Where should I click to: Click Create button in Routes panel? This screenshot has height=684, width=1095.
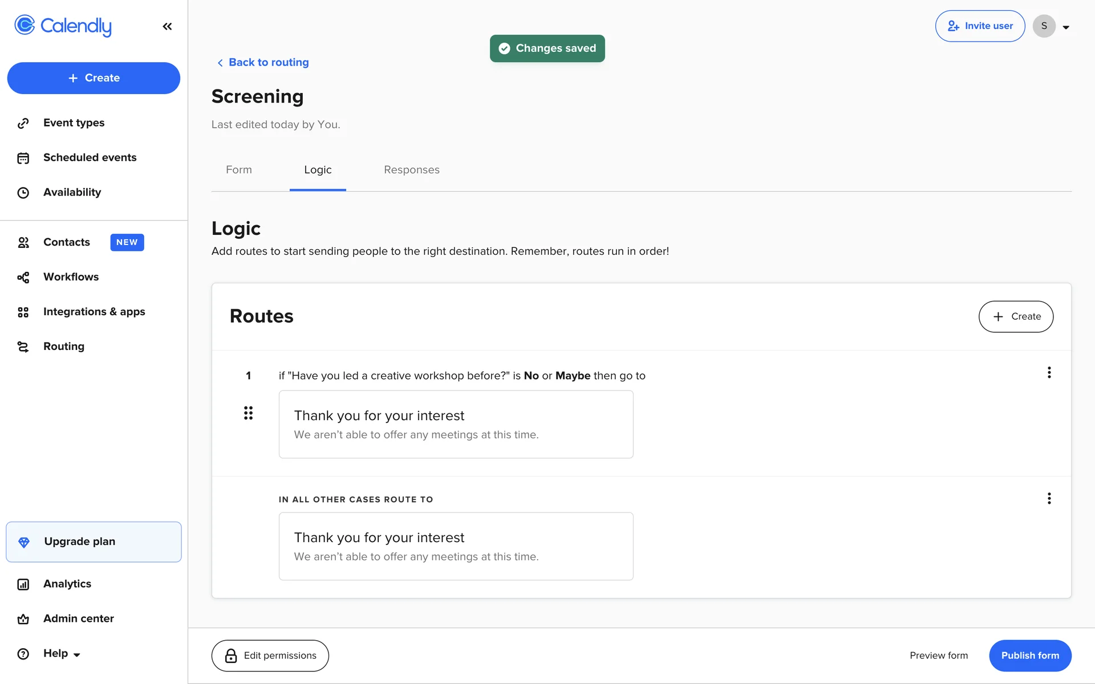[x=1016, y=316]
